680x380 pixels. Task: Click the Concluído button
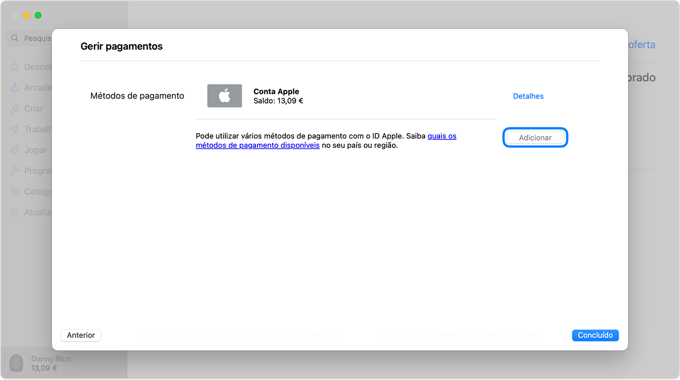point(595,335)
